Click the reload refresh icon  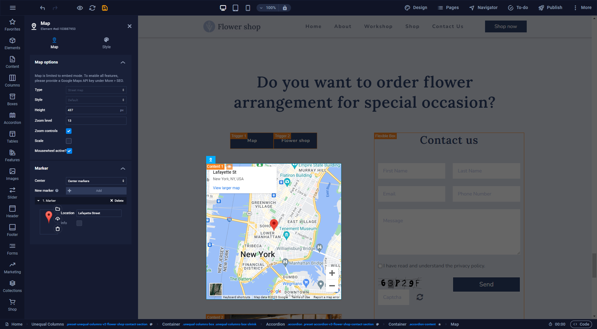92,8
